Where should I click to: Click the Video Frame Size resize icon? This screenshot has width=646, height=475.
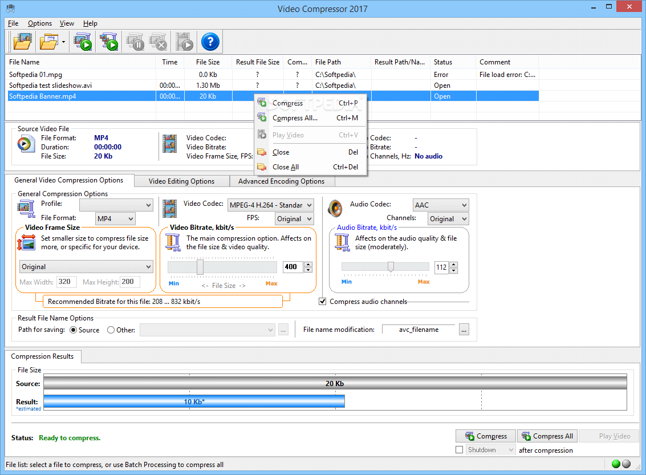point(26,243)
